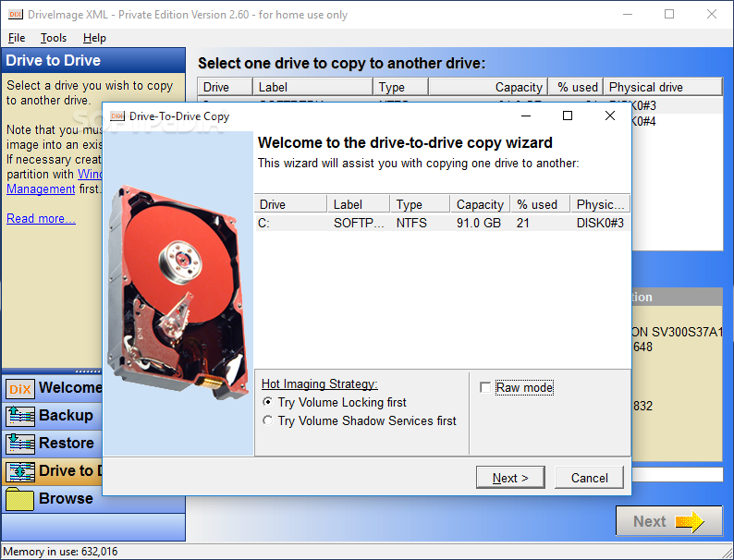This screenshot has width=734, height=560.
Task: Open the File menu
Action: pos(17,38)
